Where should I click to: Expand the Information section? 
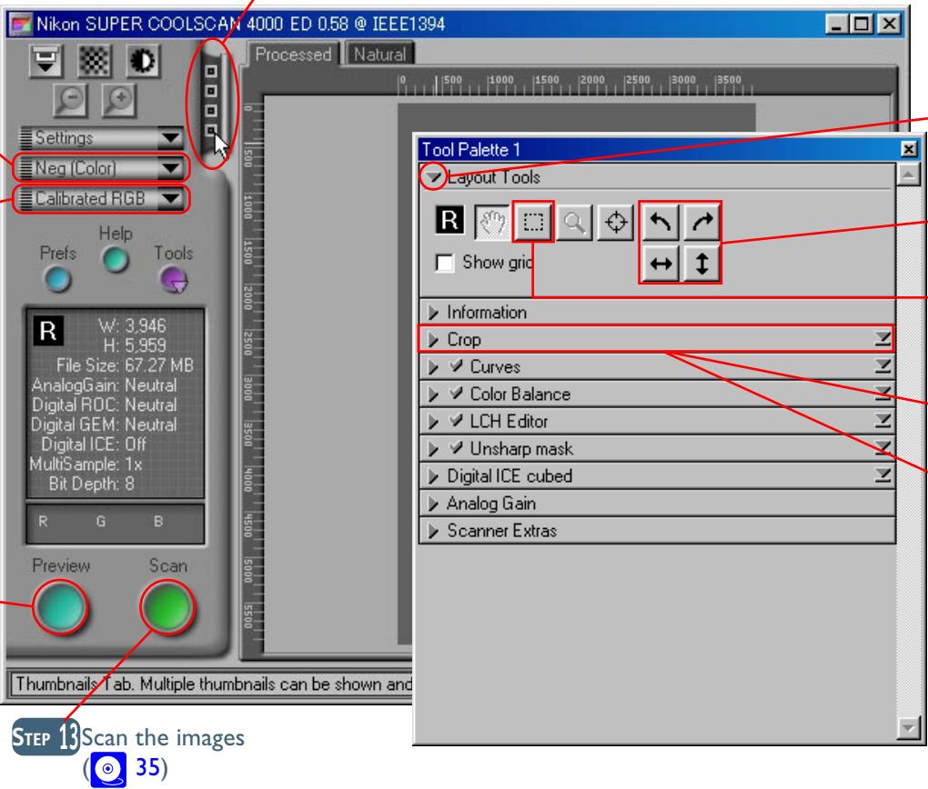433,313
